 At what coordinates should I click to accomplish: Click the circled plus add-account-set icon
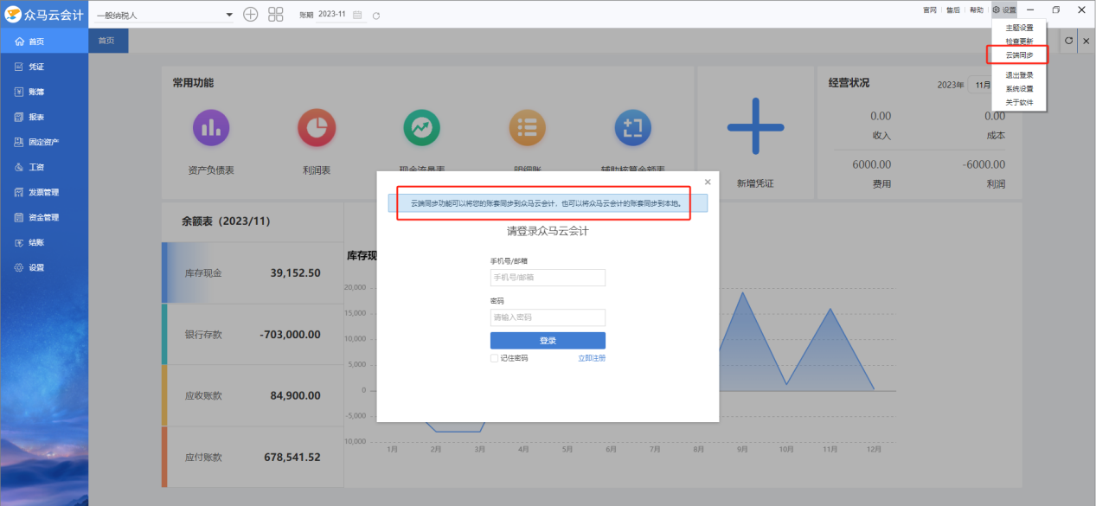[251, 15]
